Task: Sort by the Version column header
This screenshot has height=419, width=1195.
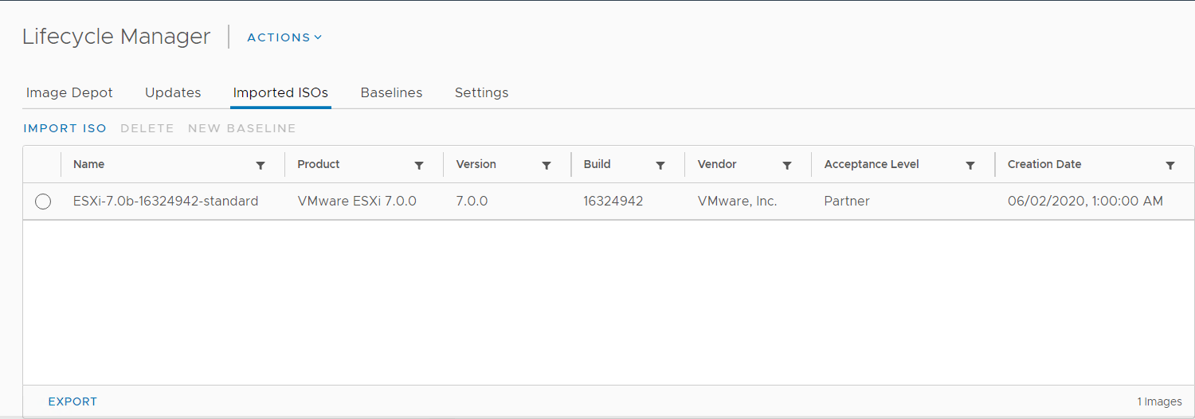Action: [x=476, y=164]
